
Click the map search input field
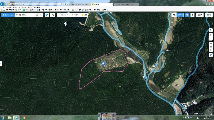pyautogui.click(x=25, y=15)
